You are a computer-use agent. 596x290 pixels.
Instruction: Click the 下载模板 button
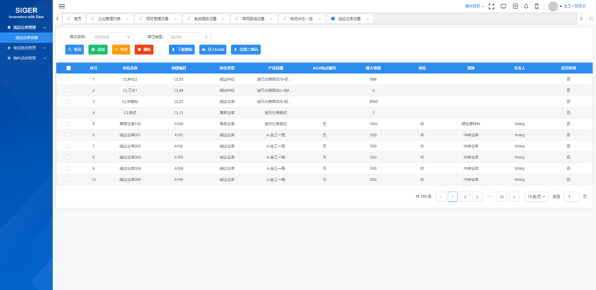coord(181,50)
